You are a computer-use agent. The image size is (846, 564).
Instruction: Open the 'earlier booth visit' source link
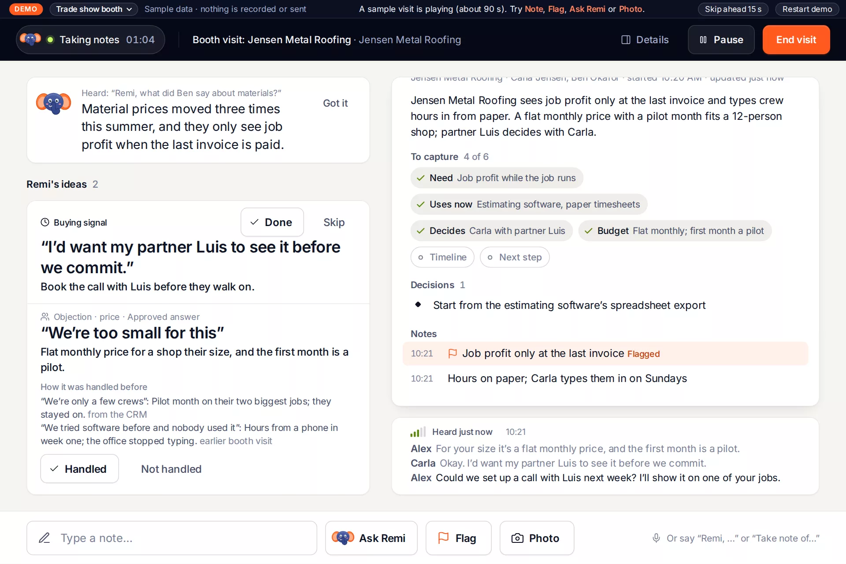point(236,441)
